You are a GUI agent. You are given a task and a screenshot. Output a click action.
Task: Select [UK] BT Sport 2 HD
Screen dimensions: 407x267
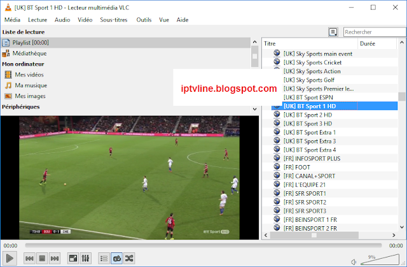308,115
